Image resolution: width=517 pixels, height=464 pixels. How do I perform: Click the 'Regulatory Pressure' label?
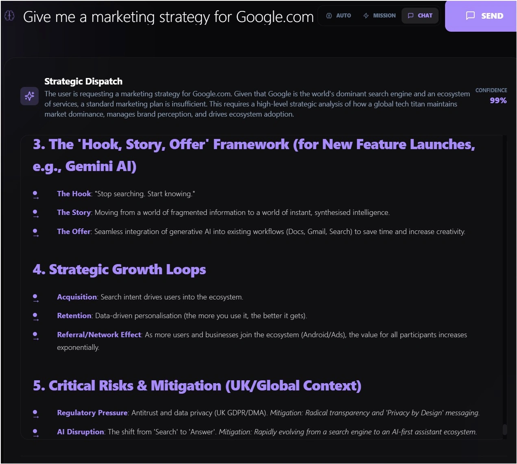point(92,413)
